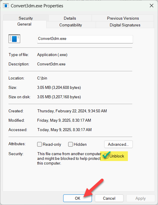The height and width of the screenshot is (205, 158).
Task: Toggle the Hidden attribute checkbox
Action: tap(71, 144)
